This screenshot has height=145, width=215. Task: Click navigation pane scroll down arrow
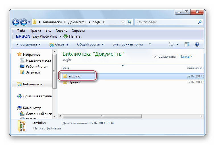point(55,116)
